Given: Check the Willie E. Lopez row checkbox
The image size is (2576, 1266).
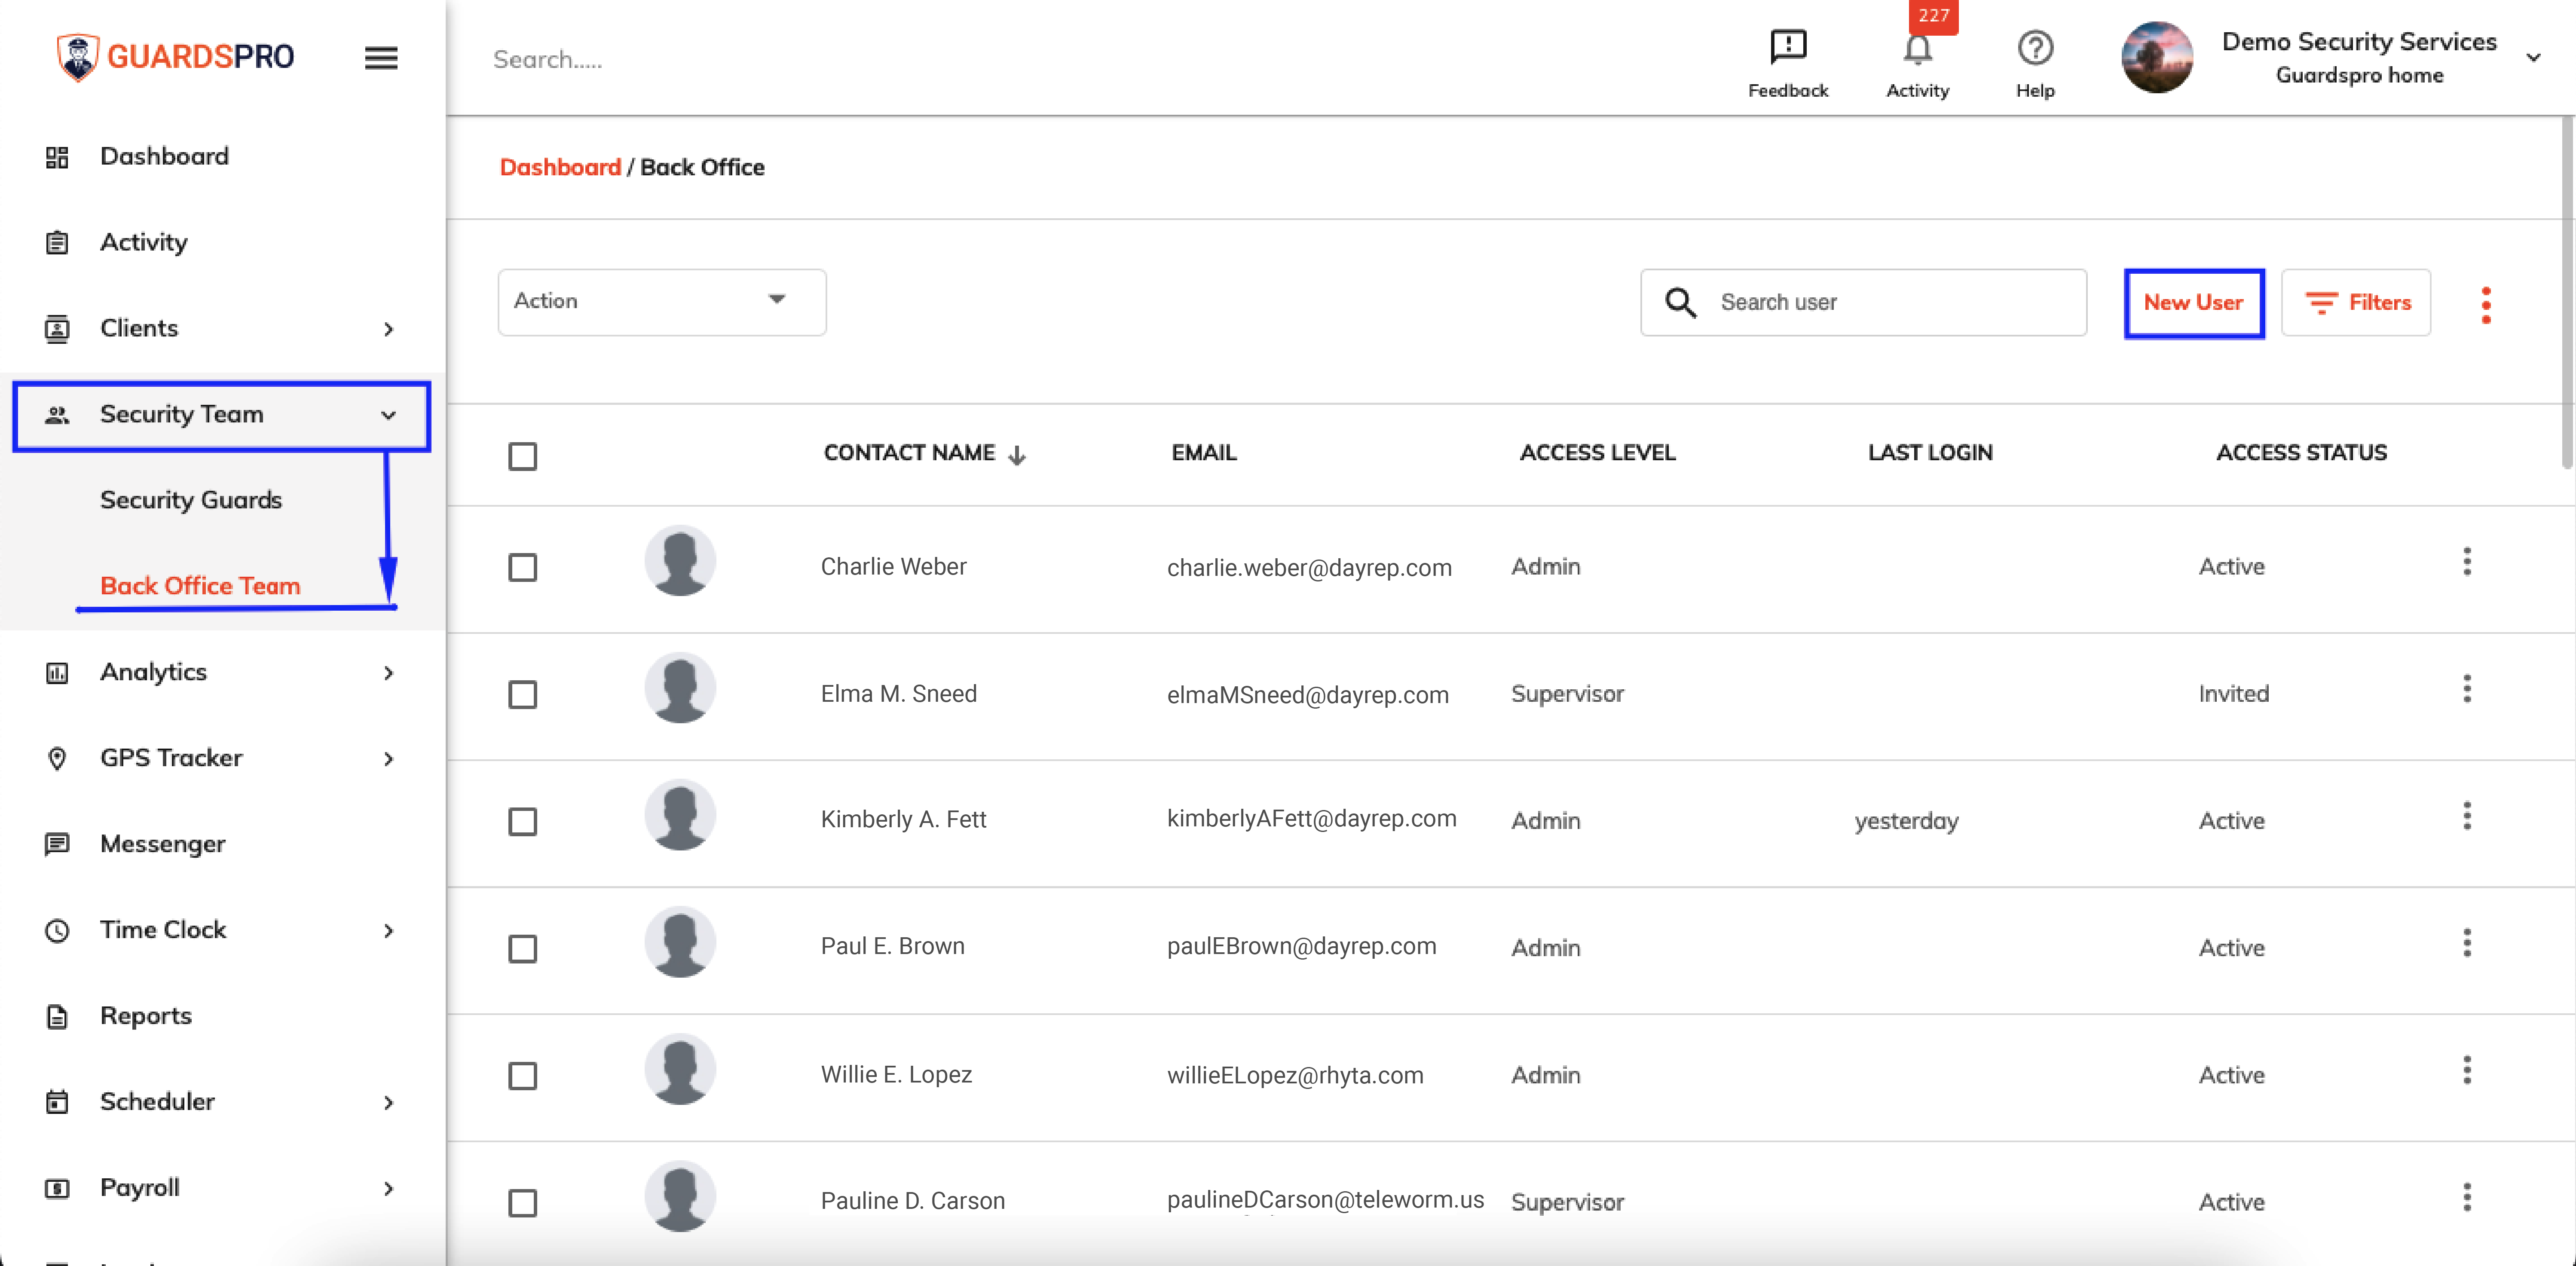Looking at the screenshot, I should [x=522, y=1076].
